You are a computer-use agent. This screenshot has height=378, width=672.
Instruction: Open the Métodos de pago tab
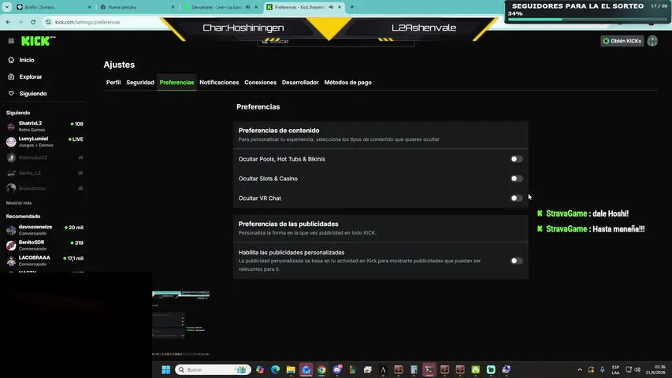[x=347, y=82]
